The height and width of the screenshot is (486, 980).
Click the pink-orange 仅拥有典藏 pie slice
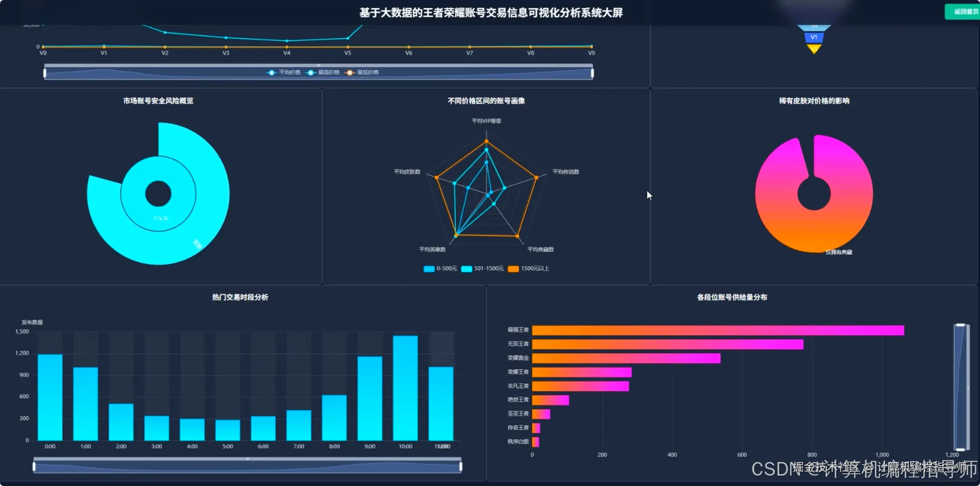tap(814, 231)
